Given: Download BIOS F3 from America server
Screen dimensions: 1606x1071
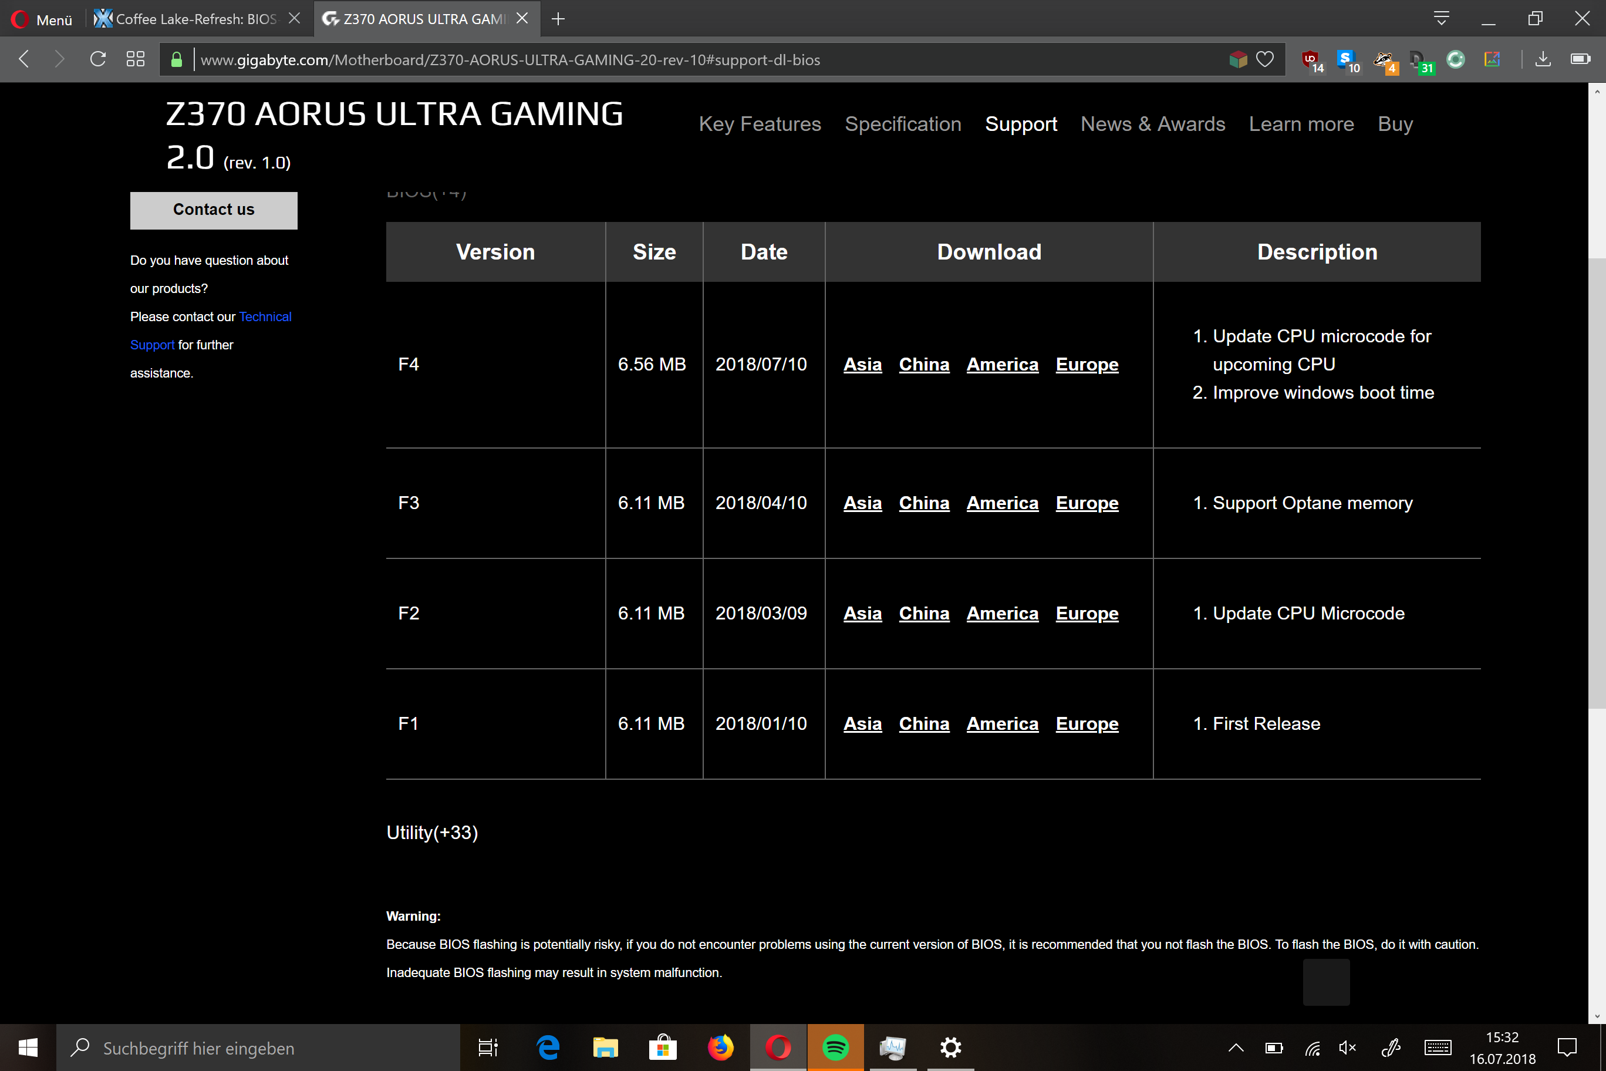Looking at the screenshot, I should pyautogui.click(x=1003, y=503).
